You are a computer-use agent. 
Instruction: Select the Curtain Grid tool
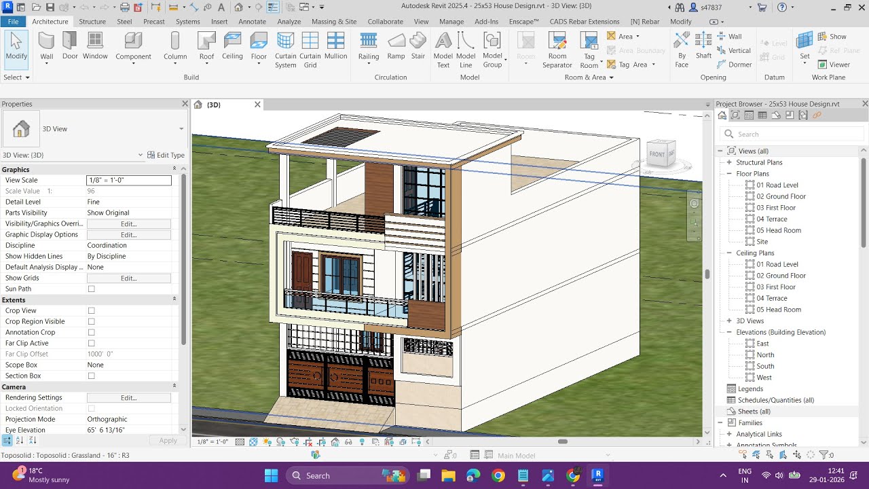(x=310, y=50)
